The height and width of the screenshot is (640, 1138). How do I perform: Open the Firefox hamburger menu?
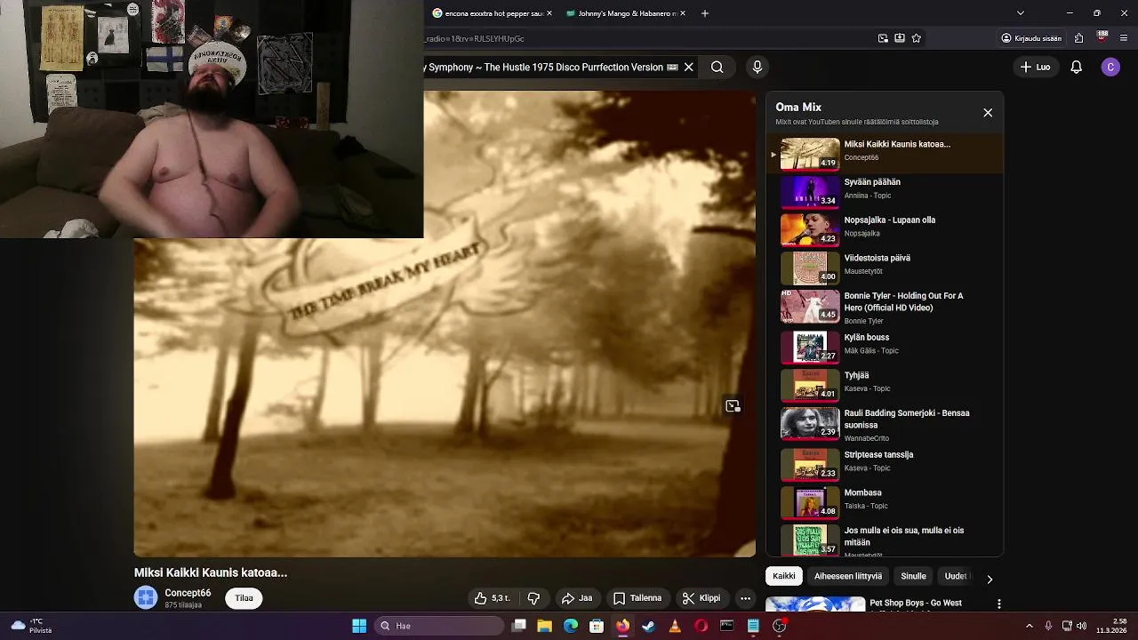coord(1125,38)
